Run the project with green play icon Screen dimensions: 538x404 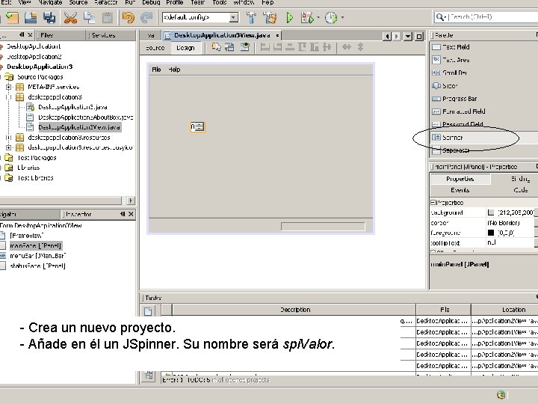pos(290,17)
